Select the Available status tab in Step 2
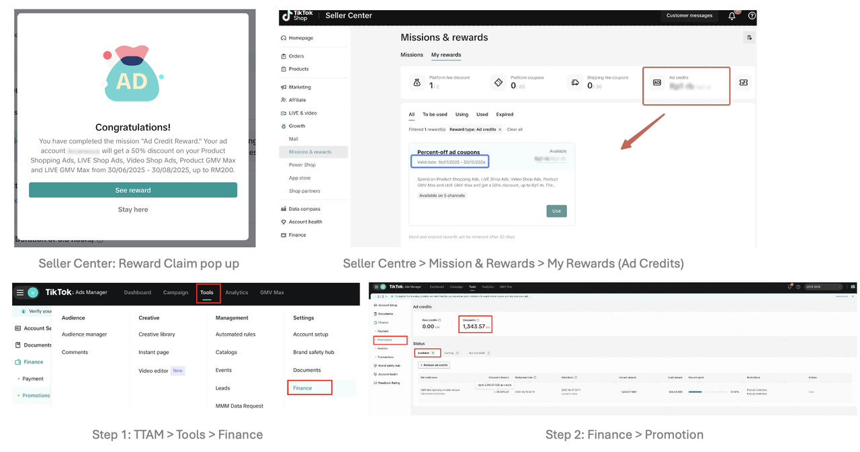 coord(426,352)
